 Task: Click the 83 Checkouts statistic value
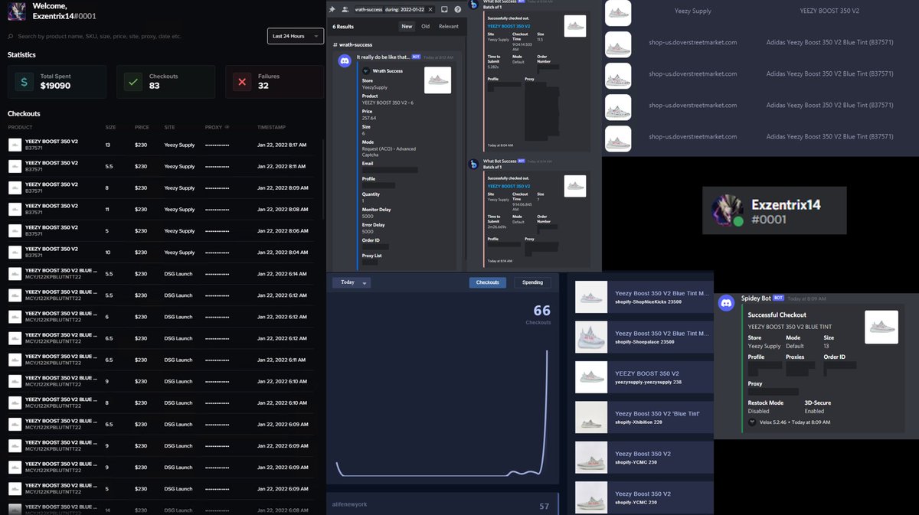tap(155, 86)
